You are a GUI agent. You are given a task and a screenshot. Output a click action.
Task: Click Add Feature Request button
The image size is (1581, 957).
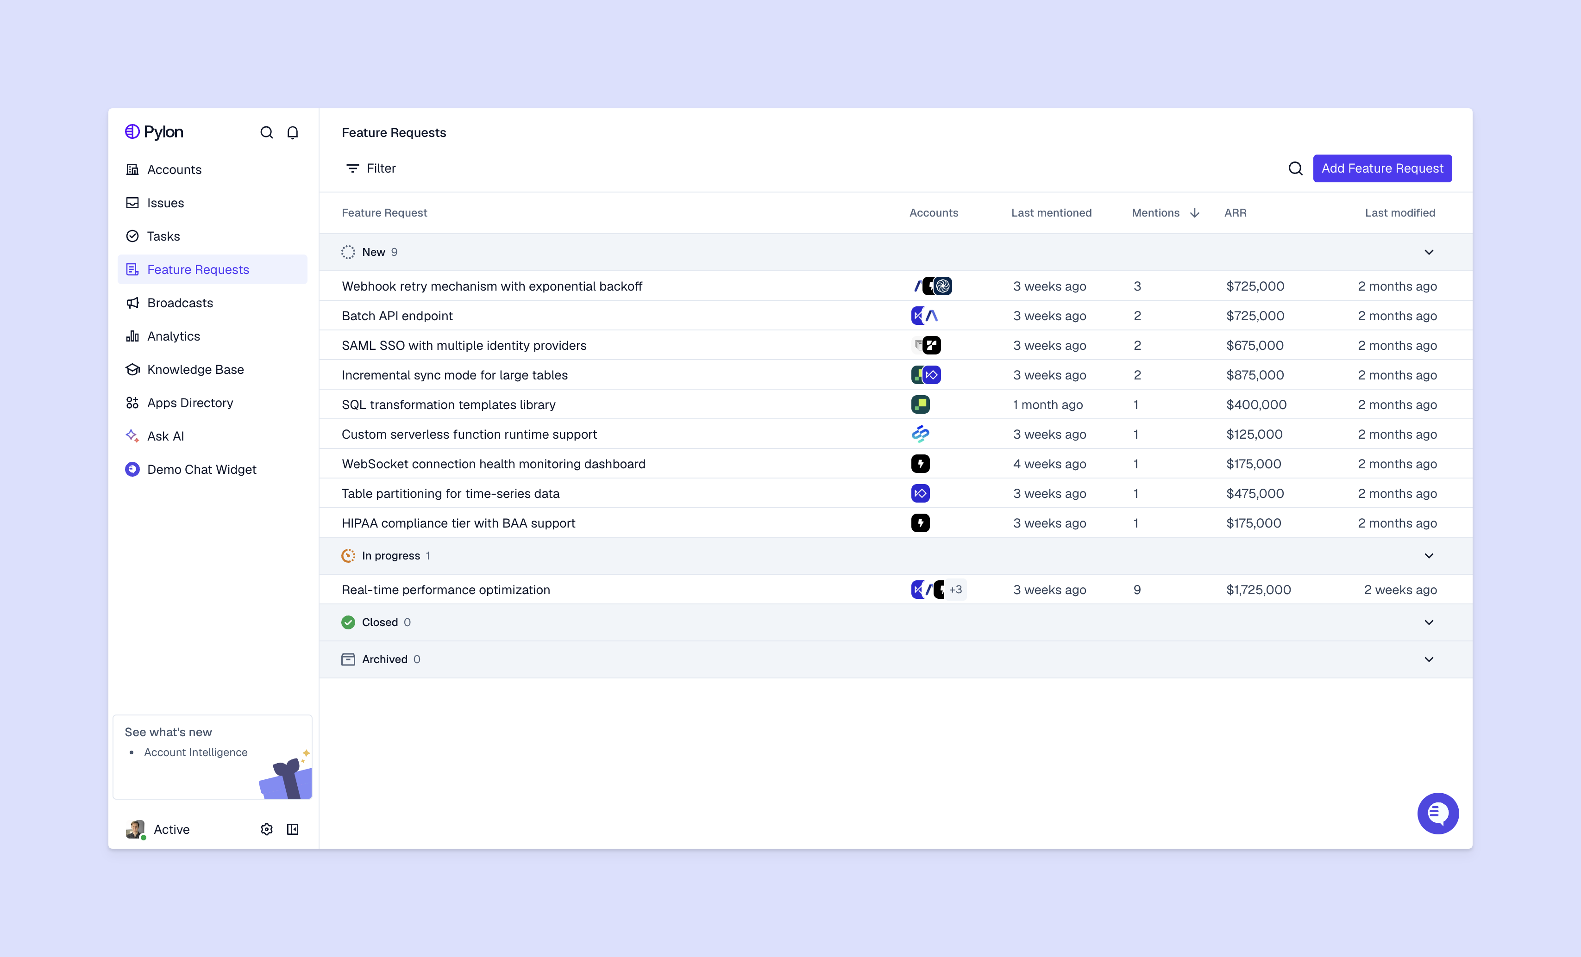click(1382, 168)
